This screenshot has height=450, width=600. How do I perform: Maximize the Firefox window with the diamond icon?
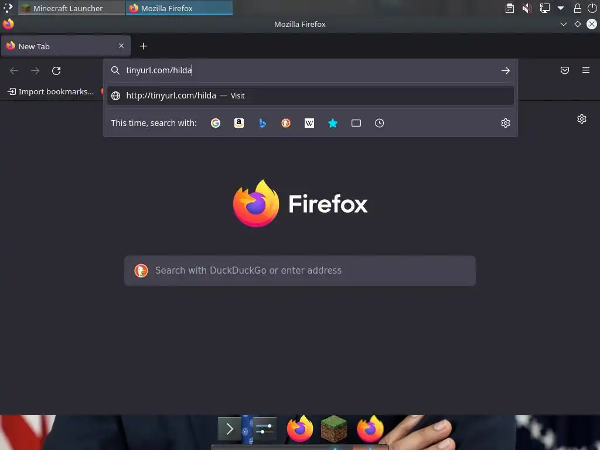[x=577, y=24]
